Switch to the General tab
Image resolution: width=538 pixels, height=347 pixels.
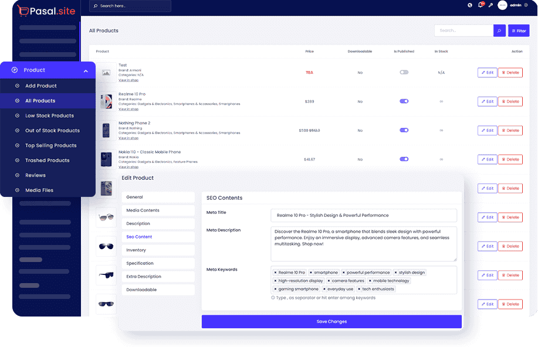point(158,197)
